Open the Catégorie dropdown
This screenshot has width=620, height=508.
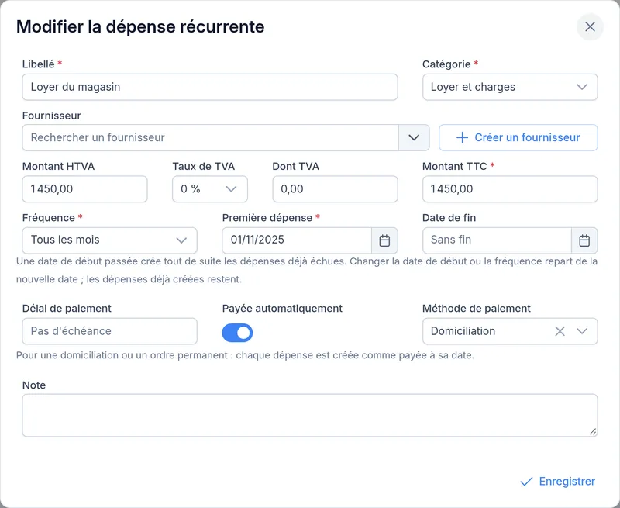(x=510, y=87)
